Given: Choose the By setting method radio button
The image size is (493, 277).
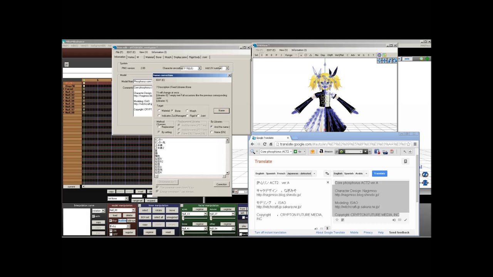Looking at the screenshot, I should (x=159, y=132).
